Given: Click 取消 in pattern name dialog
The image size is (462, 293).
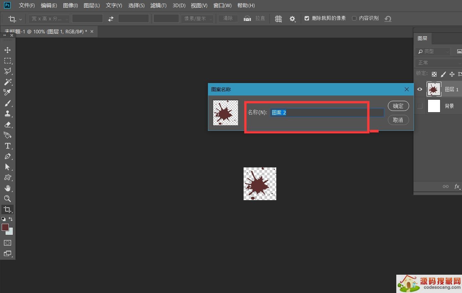Looking at the screenshot, I should tap(398, 120).
